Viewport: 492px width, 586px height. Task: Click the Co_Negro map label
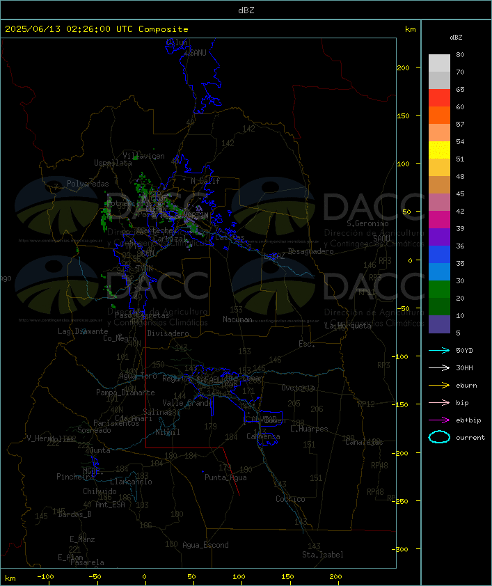coord(120,338)
